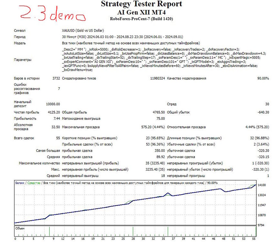The width and height of the screenshot is (272, 242).
Task: Click 'Прибыльные сделки (% от всех)' label
Action: coord(87,144)
